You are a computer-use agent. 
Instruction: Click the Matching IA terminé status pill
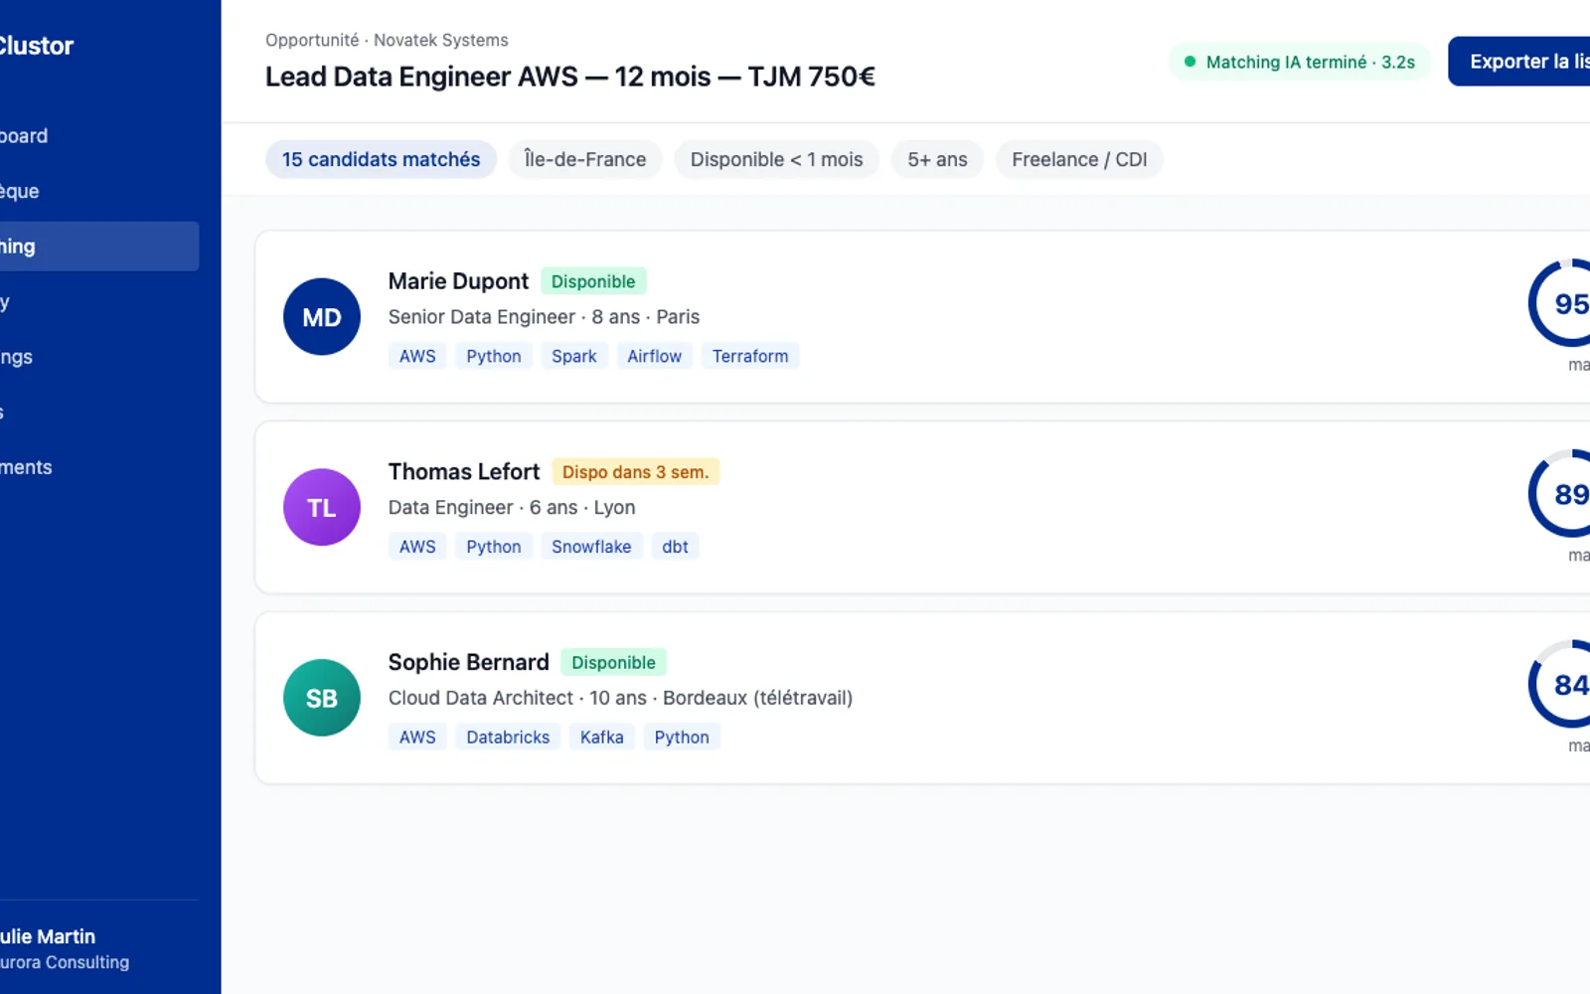[x=1299, y=62]
